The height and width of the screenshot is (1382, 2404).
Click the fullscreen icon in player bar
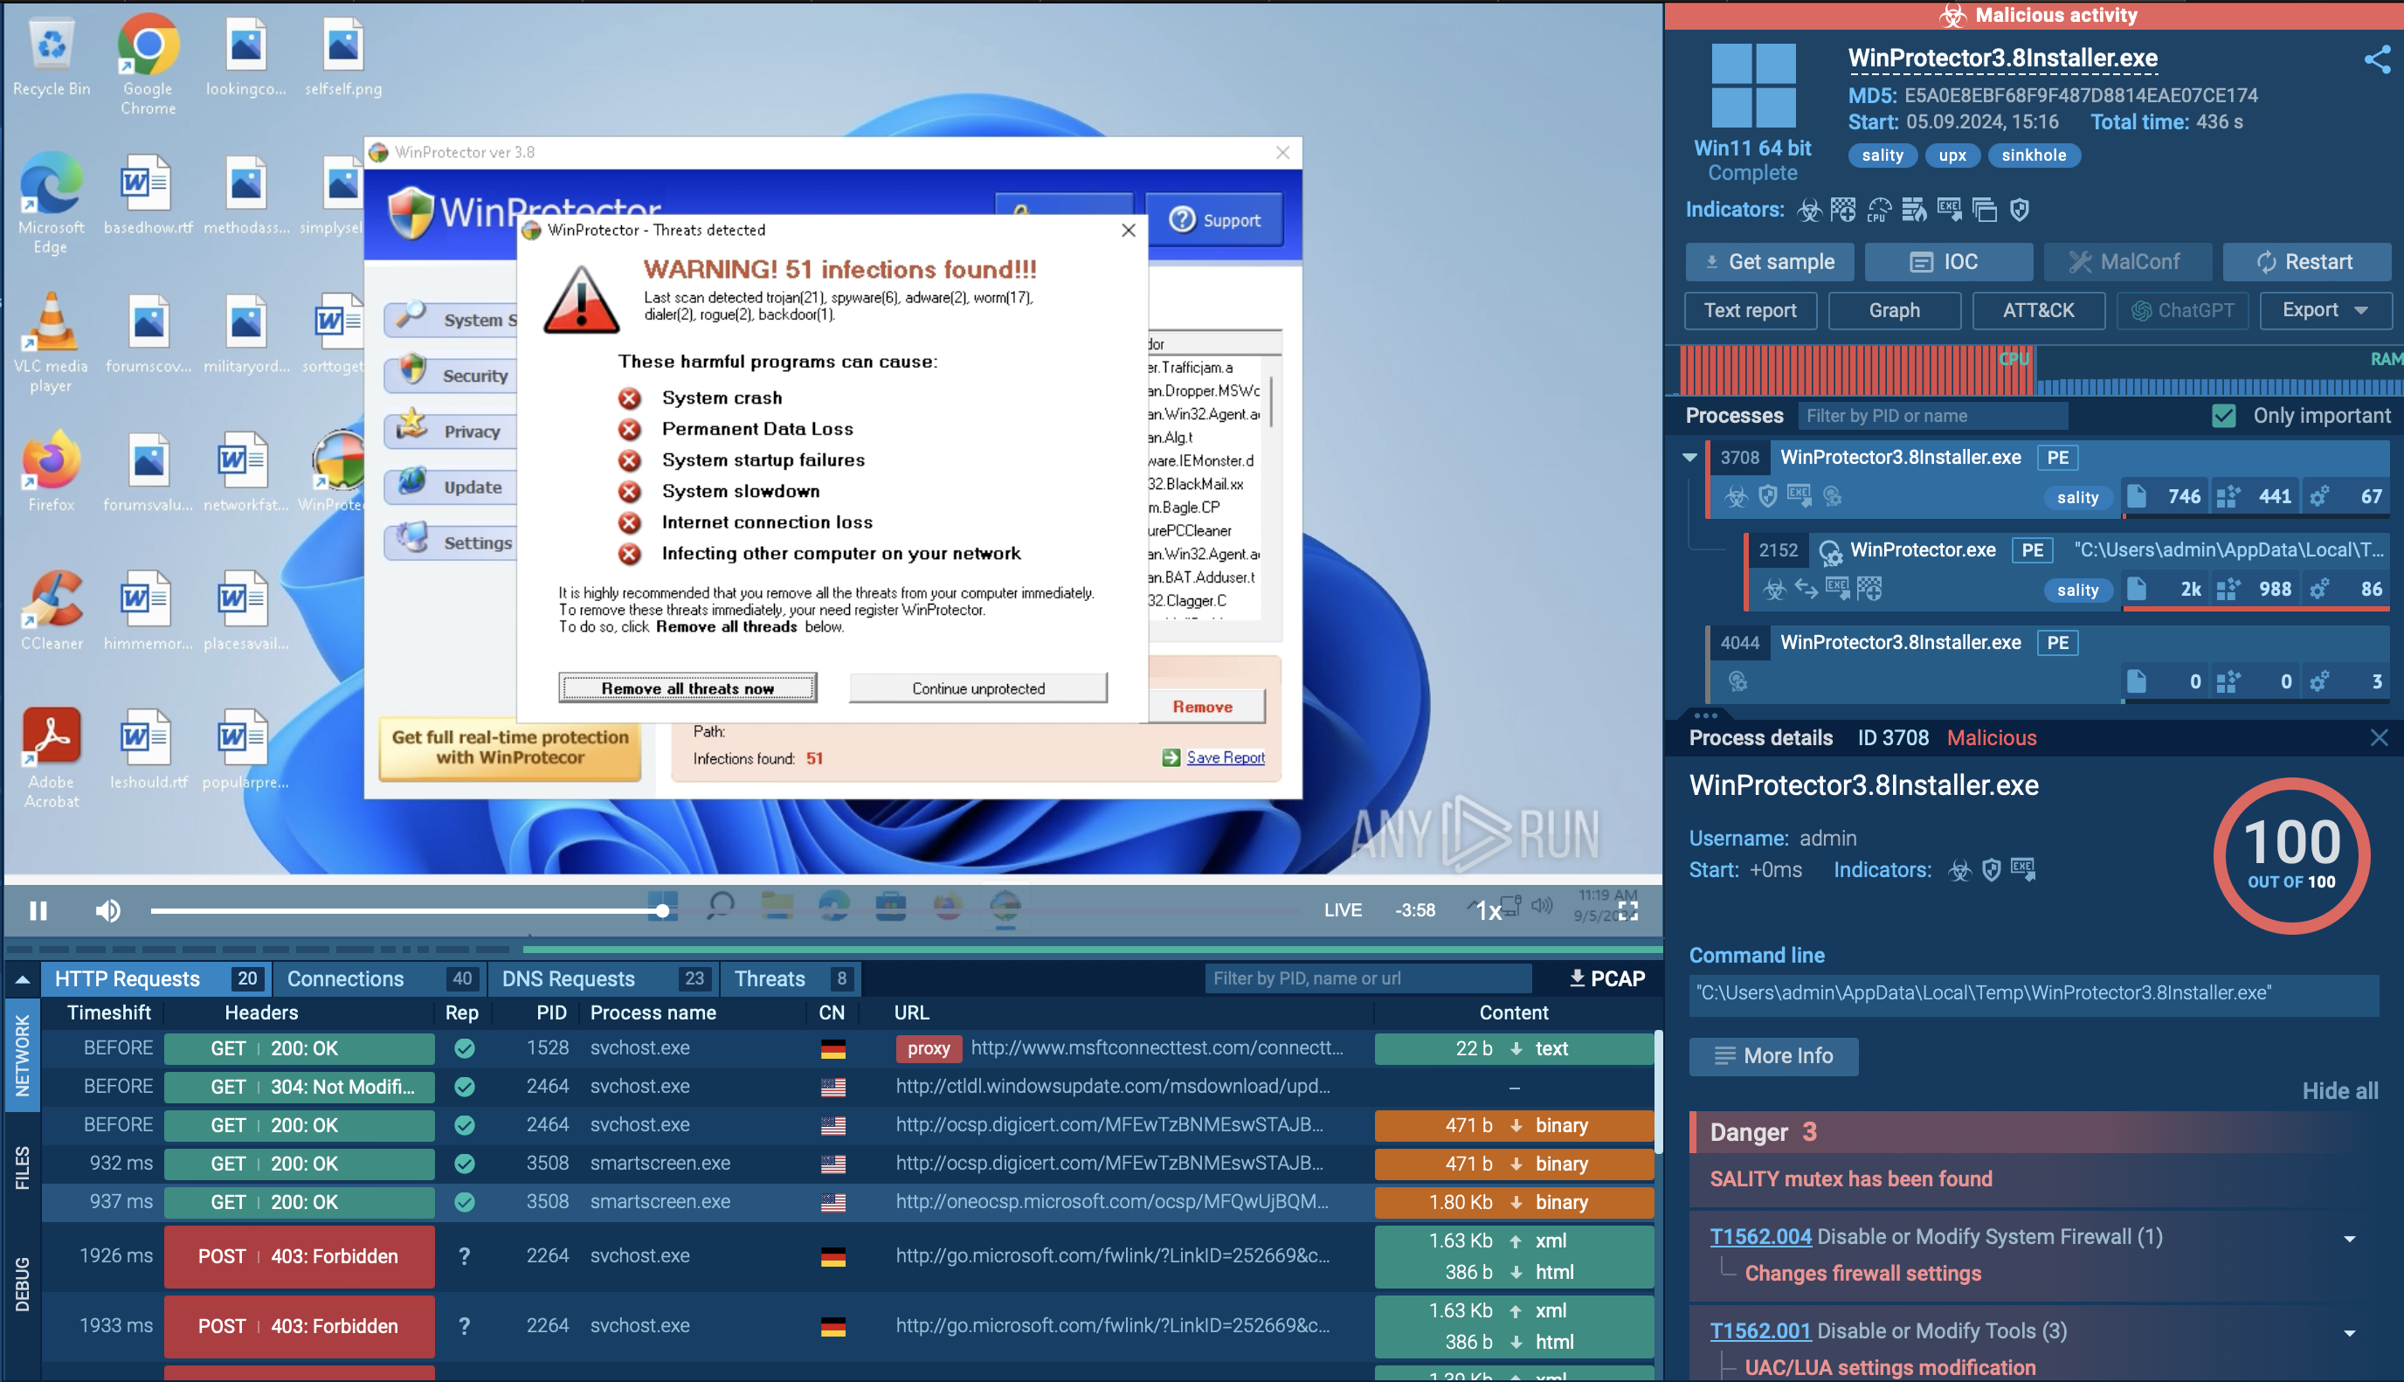[1628, 910]
